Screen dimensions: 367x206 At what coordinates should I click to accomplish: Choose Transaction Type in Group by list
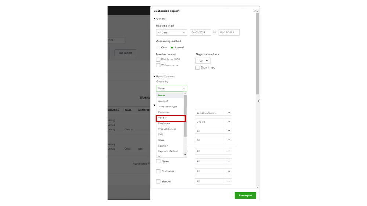click(168, 107)
